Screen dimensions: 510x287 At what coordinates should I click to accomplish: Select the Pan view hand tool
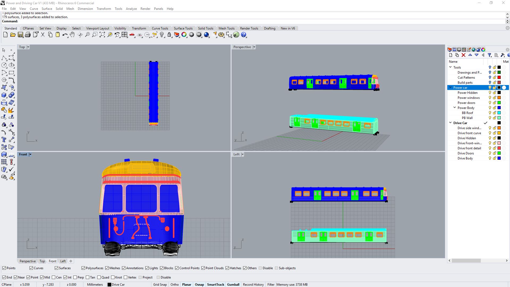[72, 35]
